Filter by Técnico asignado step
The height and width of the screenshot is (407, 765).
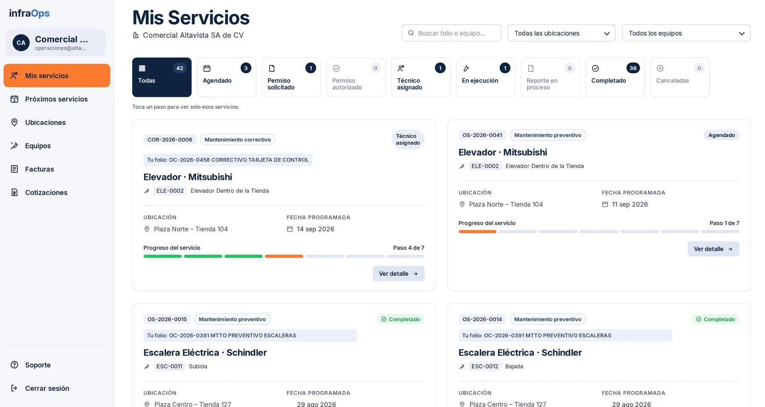click(421, 77)
